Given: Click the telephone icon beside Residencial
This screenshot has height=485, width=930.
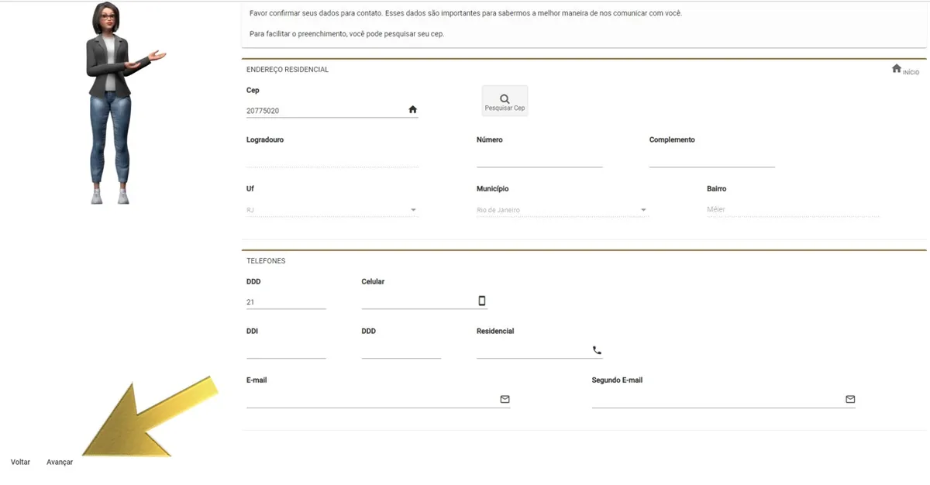Looking at the screenshot, I should pos(597,350).
